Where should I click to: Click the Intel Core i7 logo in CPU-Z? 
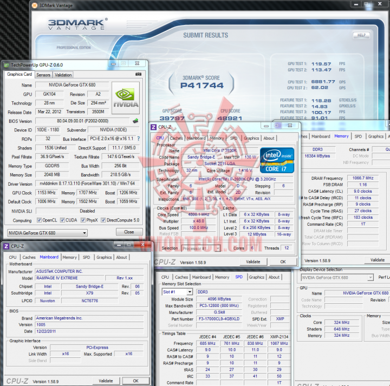(277, 160)
